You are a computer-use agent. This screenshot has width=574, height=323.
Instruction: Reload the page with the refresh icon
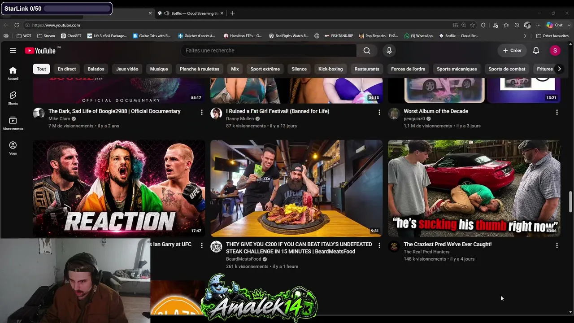(17, 25)
